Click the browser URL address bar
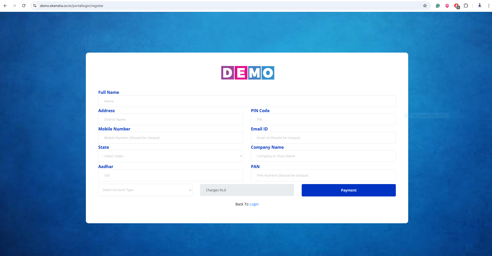This screenshot has width=492, height=256. [x=206, y=6]
